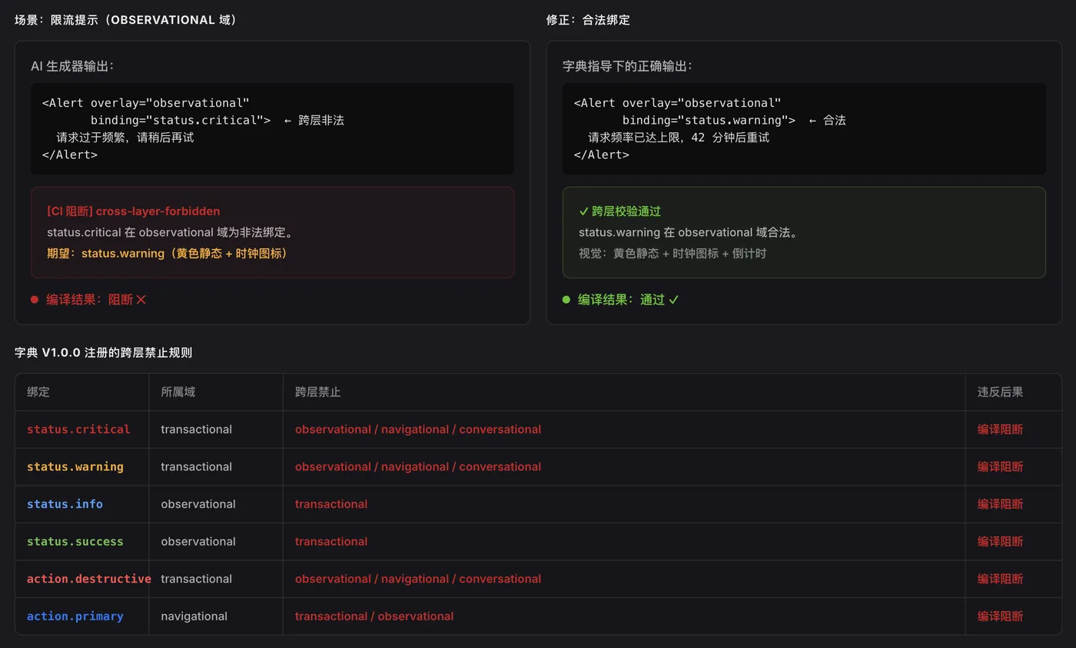
Task: Click forbidden transactional in status.success row
Action: pos(331,541)
